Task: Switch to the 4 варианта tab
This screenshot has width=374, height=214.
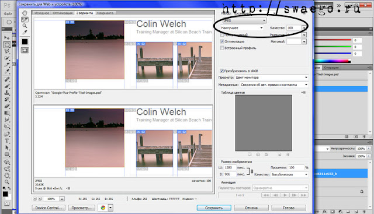Action: [x=105, y=13]
